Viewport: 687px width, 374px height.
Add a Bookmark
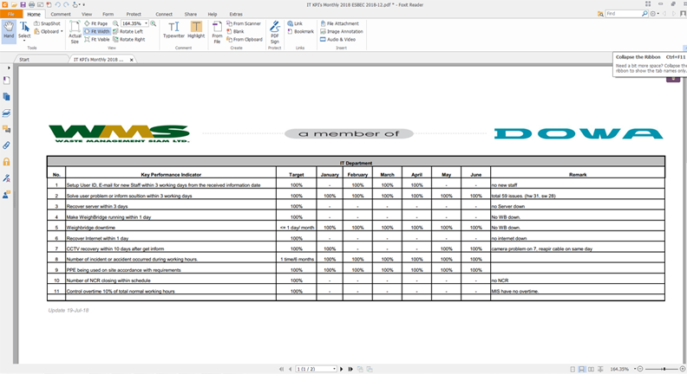(x=300, y=31)
